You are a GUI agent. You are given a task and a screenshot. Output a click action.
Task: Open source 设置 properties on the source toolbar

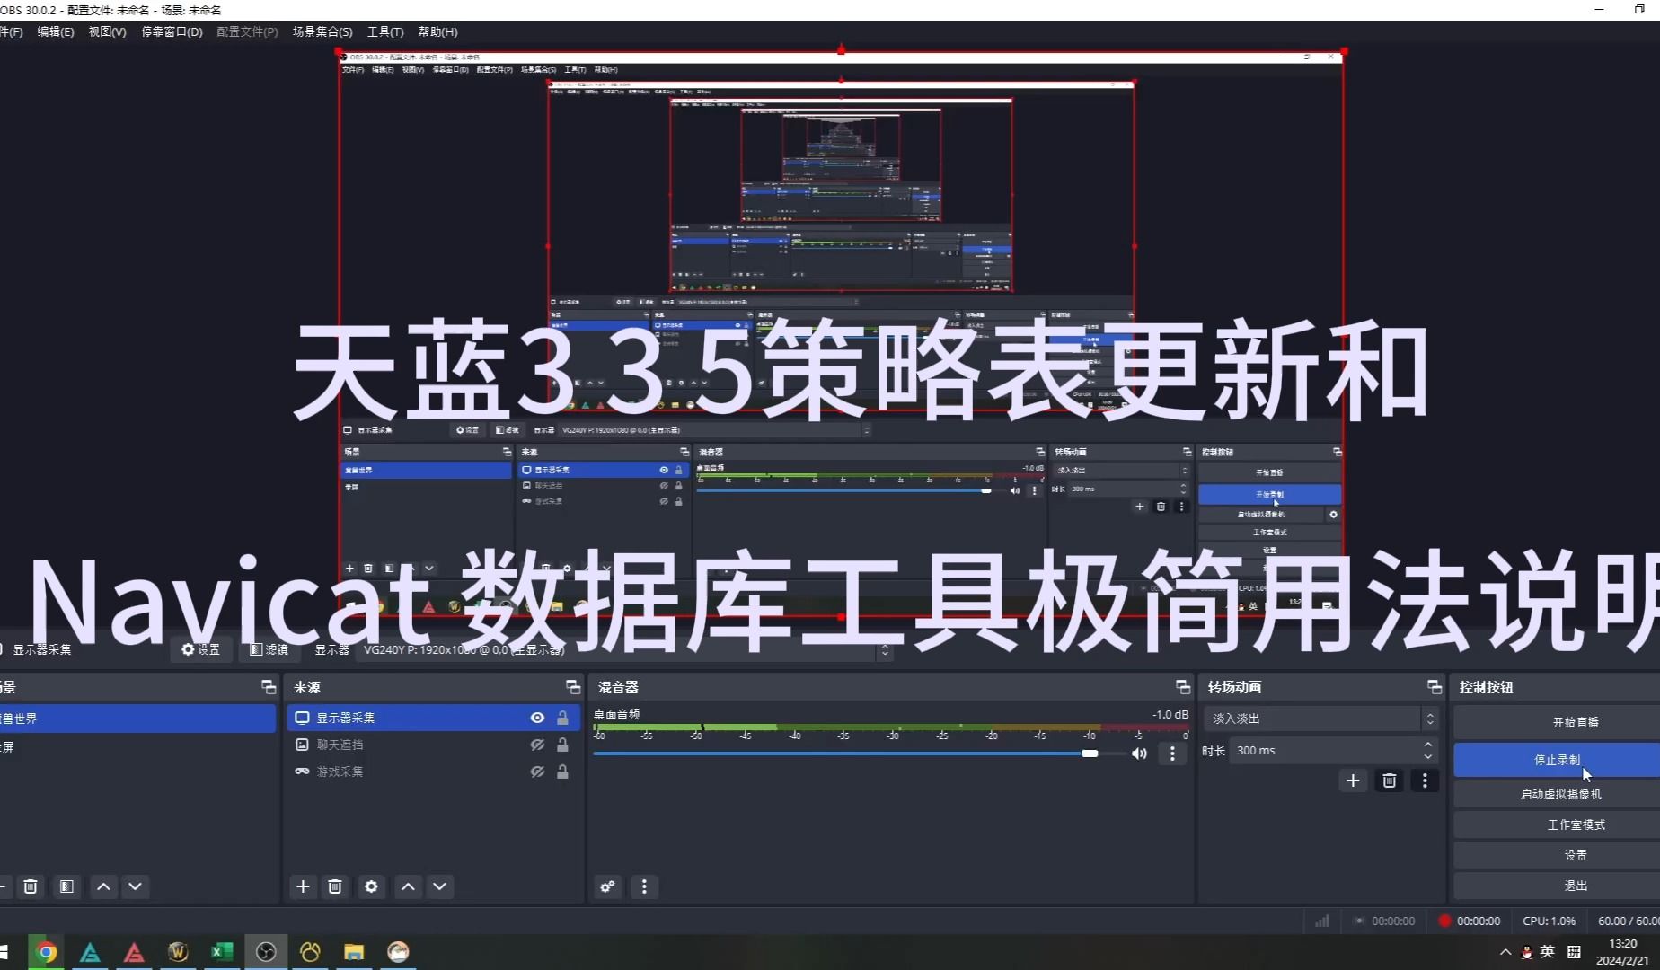pos(201,649)
